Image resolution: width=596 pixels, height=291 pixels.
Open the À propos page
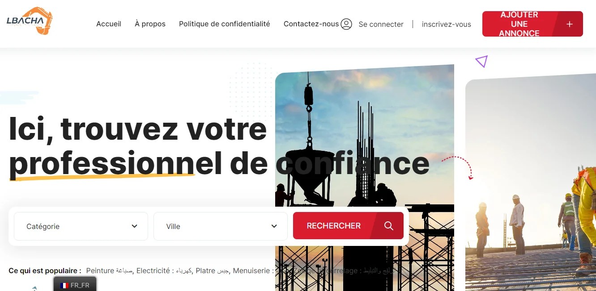[150, 24]
